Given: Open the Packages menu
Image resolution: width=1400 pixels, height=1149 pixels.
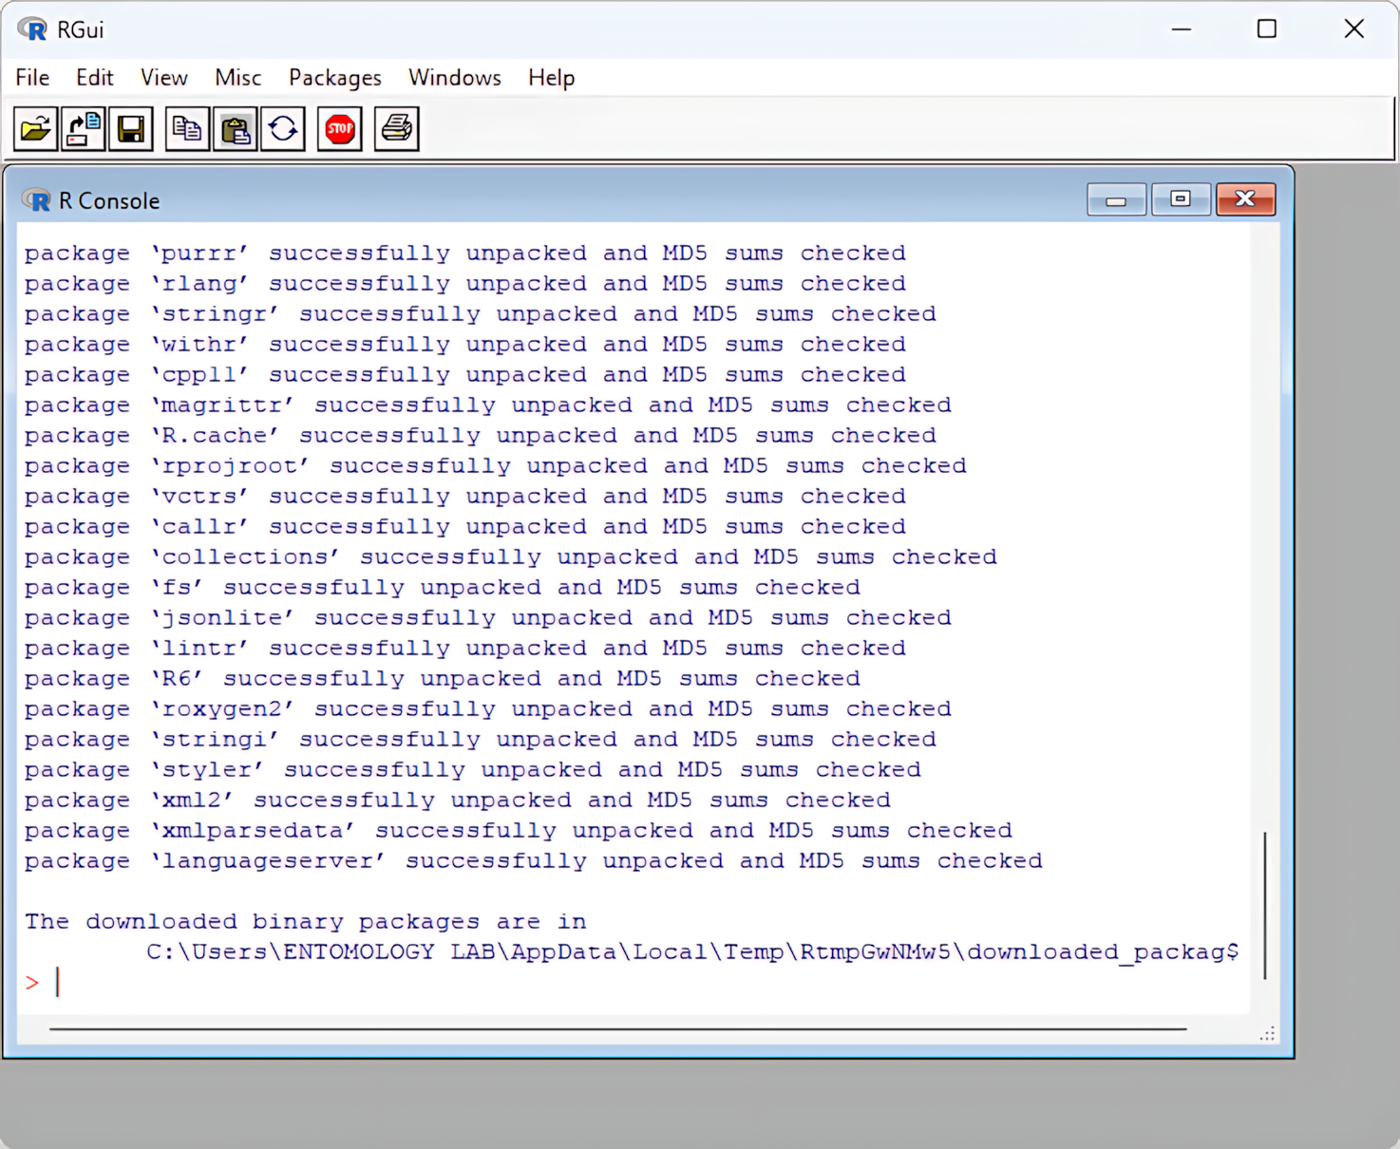Looking at the screenshot, I should point(334,78).
